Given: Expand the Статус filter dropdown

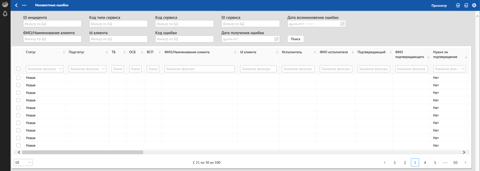Looking at the screenshot, I should (x=60, y=69).
